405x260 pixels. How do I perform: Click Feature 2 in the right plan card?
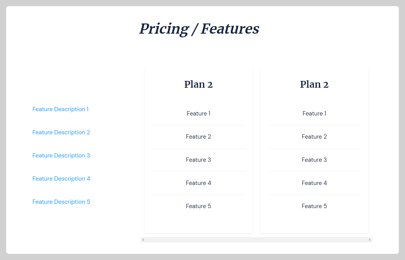(314, 136)
